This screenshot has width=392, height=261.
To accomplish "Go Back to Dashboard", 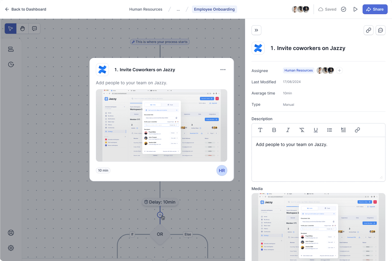I will pos(26,9).
